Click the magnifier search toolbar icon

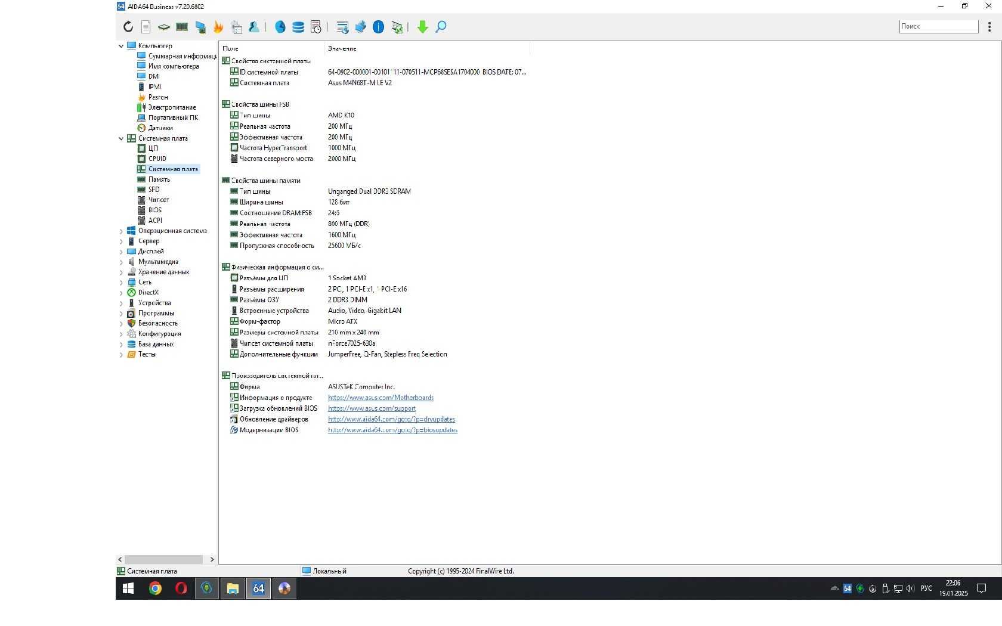[441, 27]
